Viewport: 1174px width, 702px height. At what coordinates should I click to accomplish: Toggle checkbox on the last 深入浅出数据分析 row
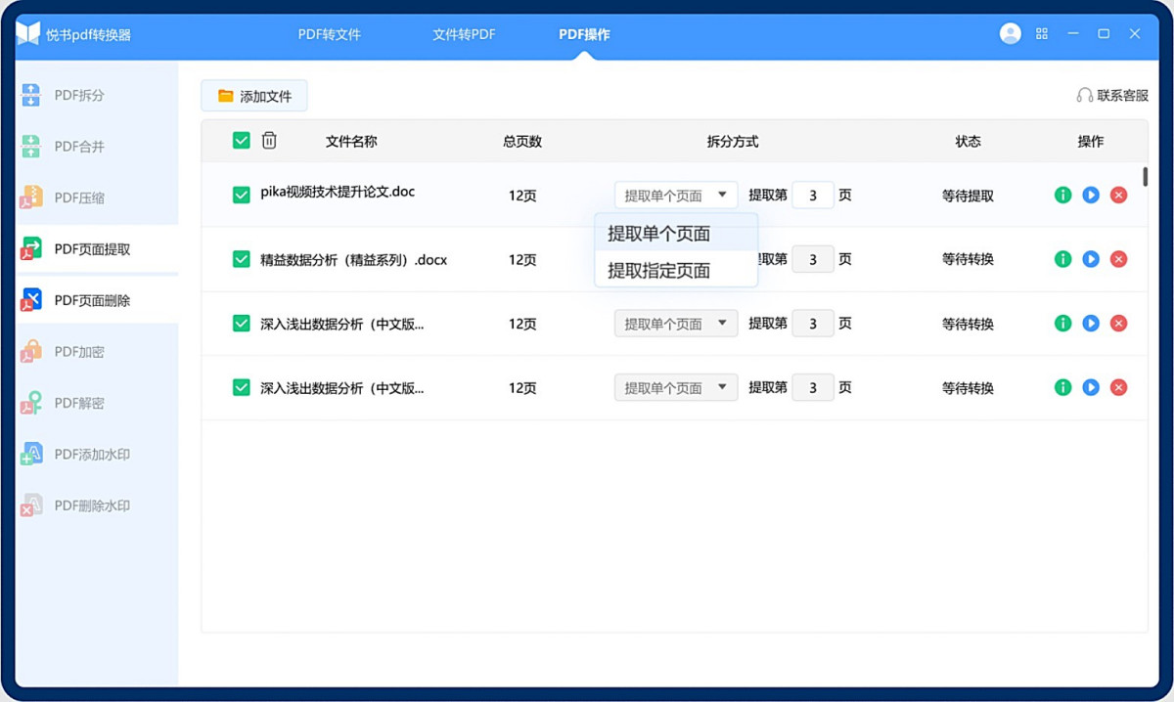(240, 387)
